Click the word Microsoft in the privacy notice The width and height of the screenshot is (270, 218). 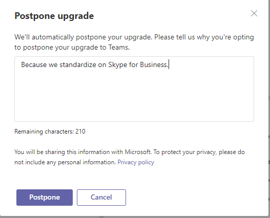point(137,152)
